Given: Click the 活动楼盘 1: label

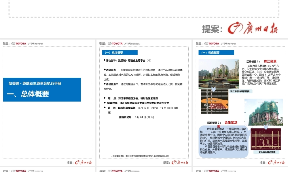Looking at the screenshot, I should [x=253, y=62].
